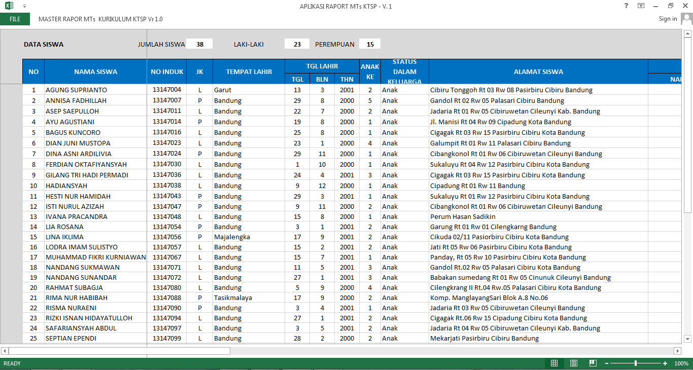Select address Garung Rt 01 Rw 01 Cilengkarng
This screenshot has height=370, width=693.
538,227
